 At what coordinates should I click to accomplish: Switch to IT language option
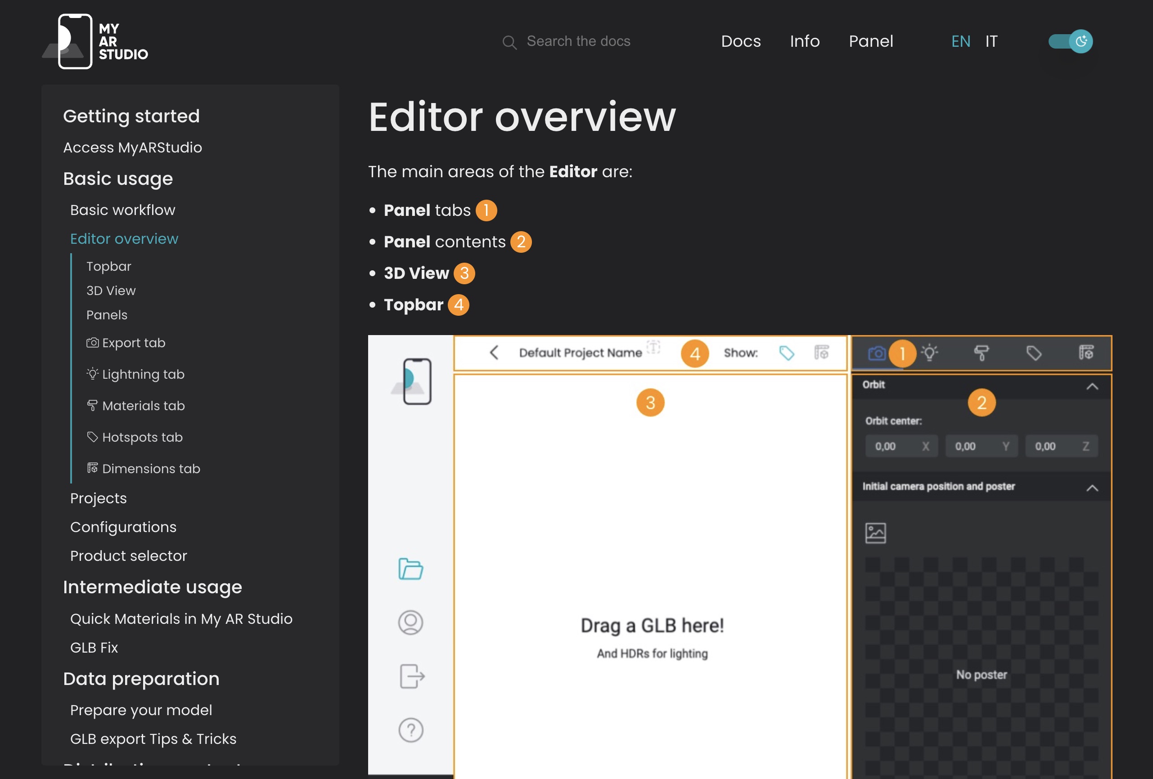[991, 41]
